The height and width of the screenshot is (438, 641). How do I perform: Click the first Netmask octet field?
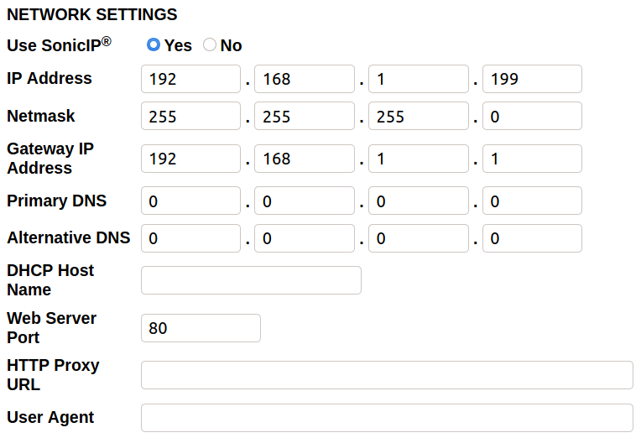(190, 116)
